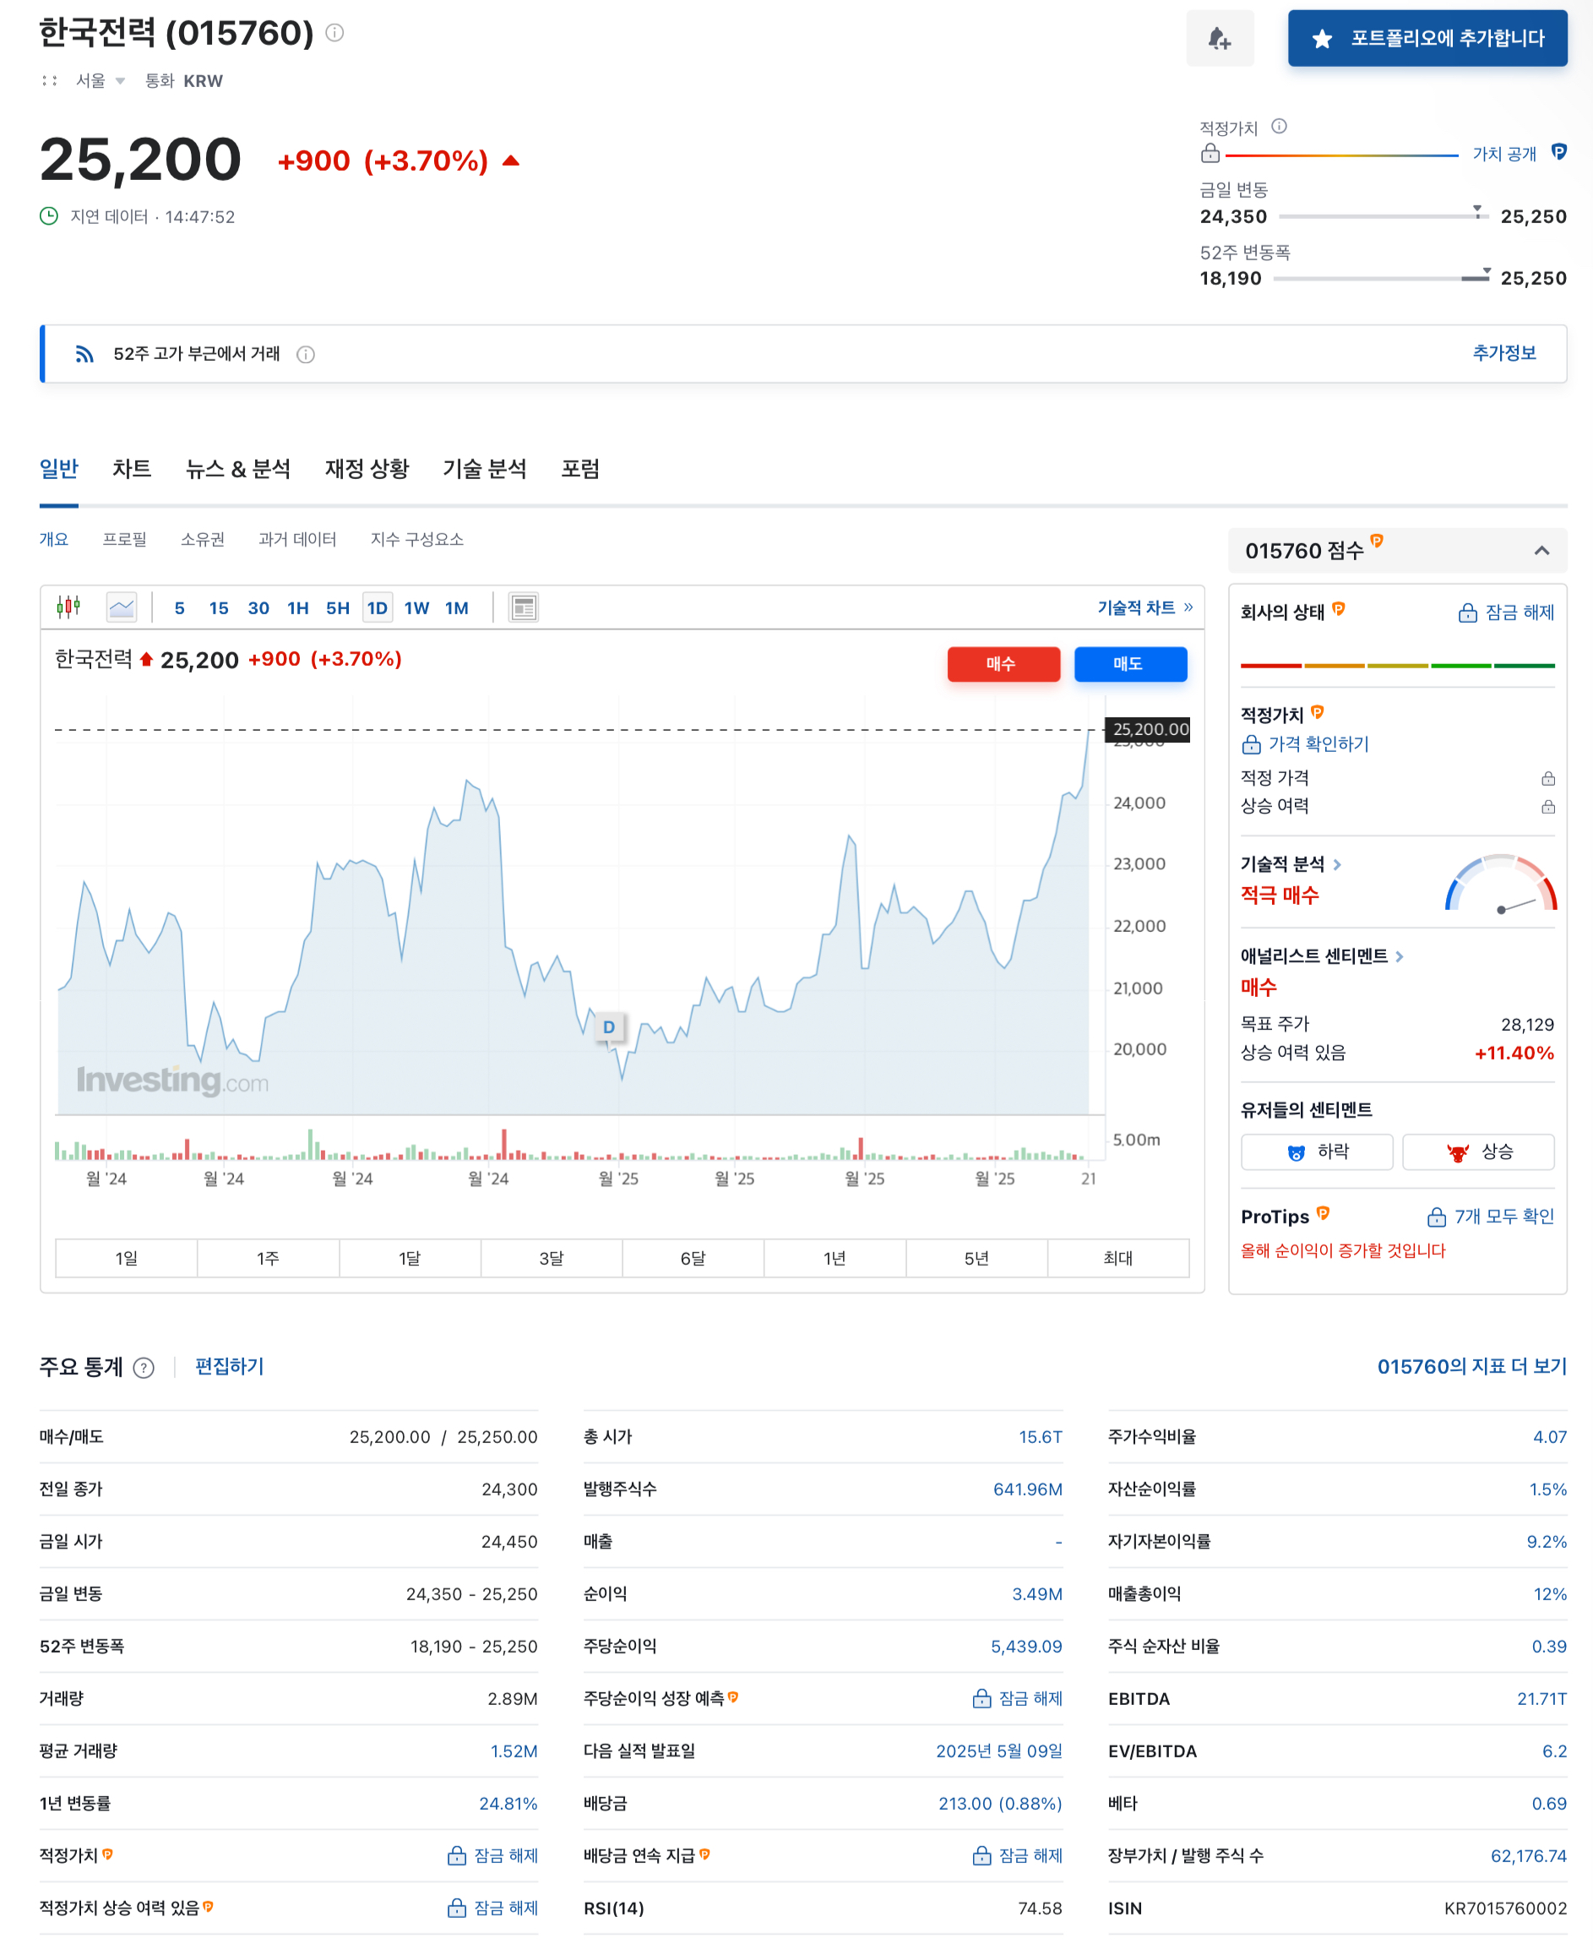Screen dimensions: 1593x1955
Task: Select the 5H chart interval
Action: point(338,608)
